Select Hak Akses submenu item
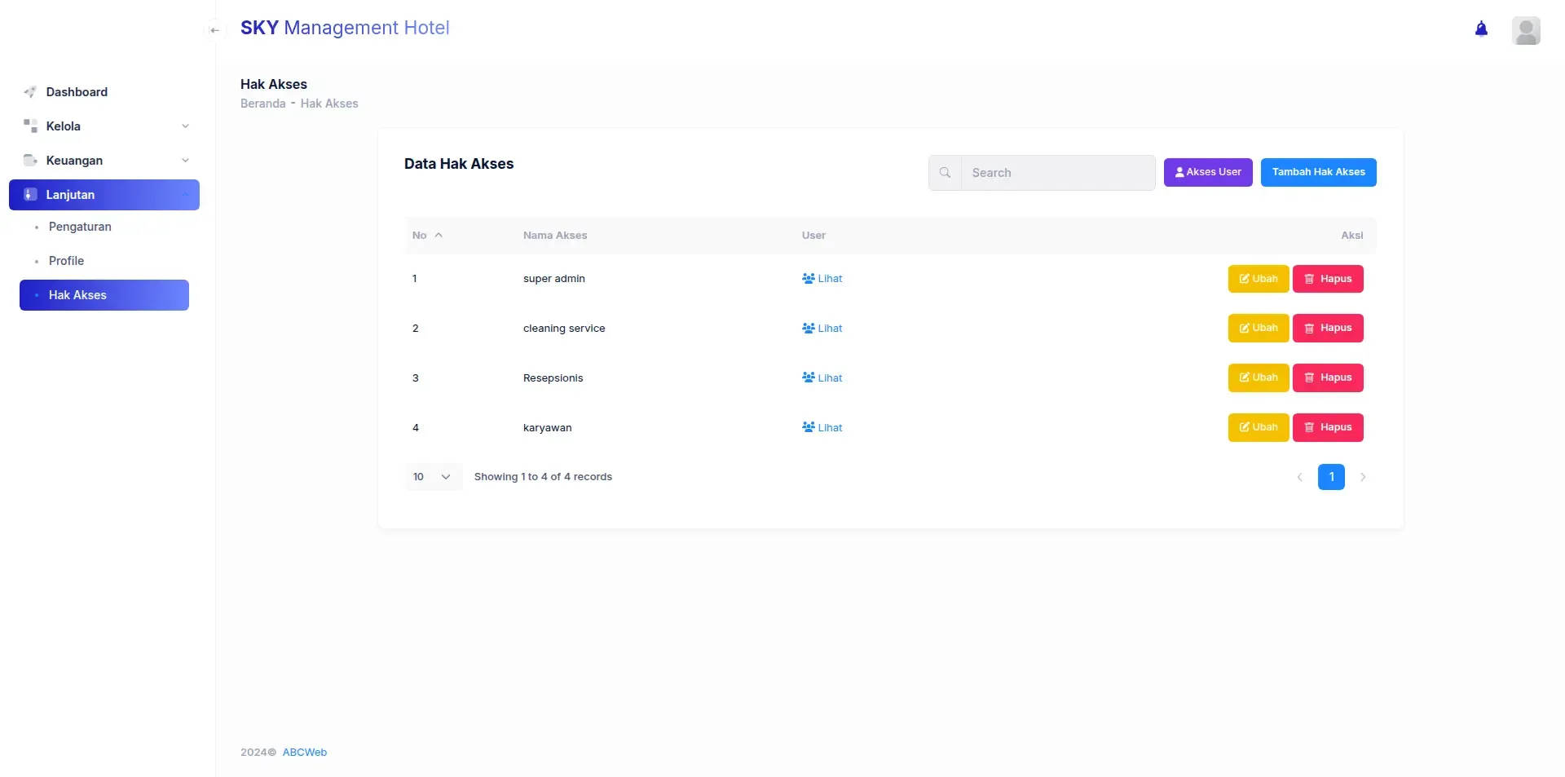The image size is (1565, 777). (104, 295)
